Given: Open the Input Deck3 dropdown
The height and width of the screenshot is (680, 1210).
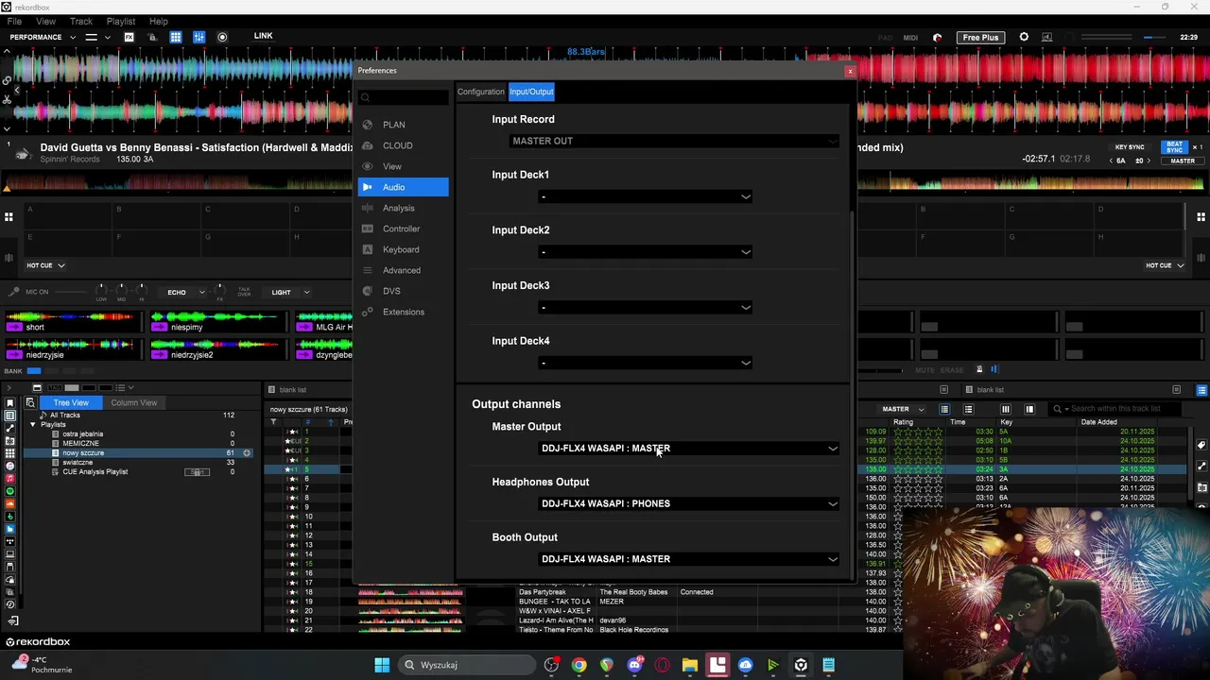Looking at the screenshot, I should (646, 307).
